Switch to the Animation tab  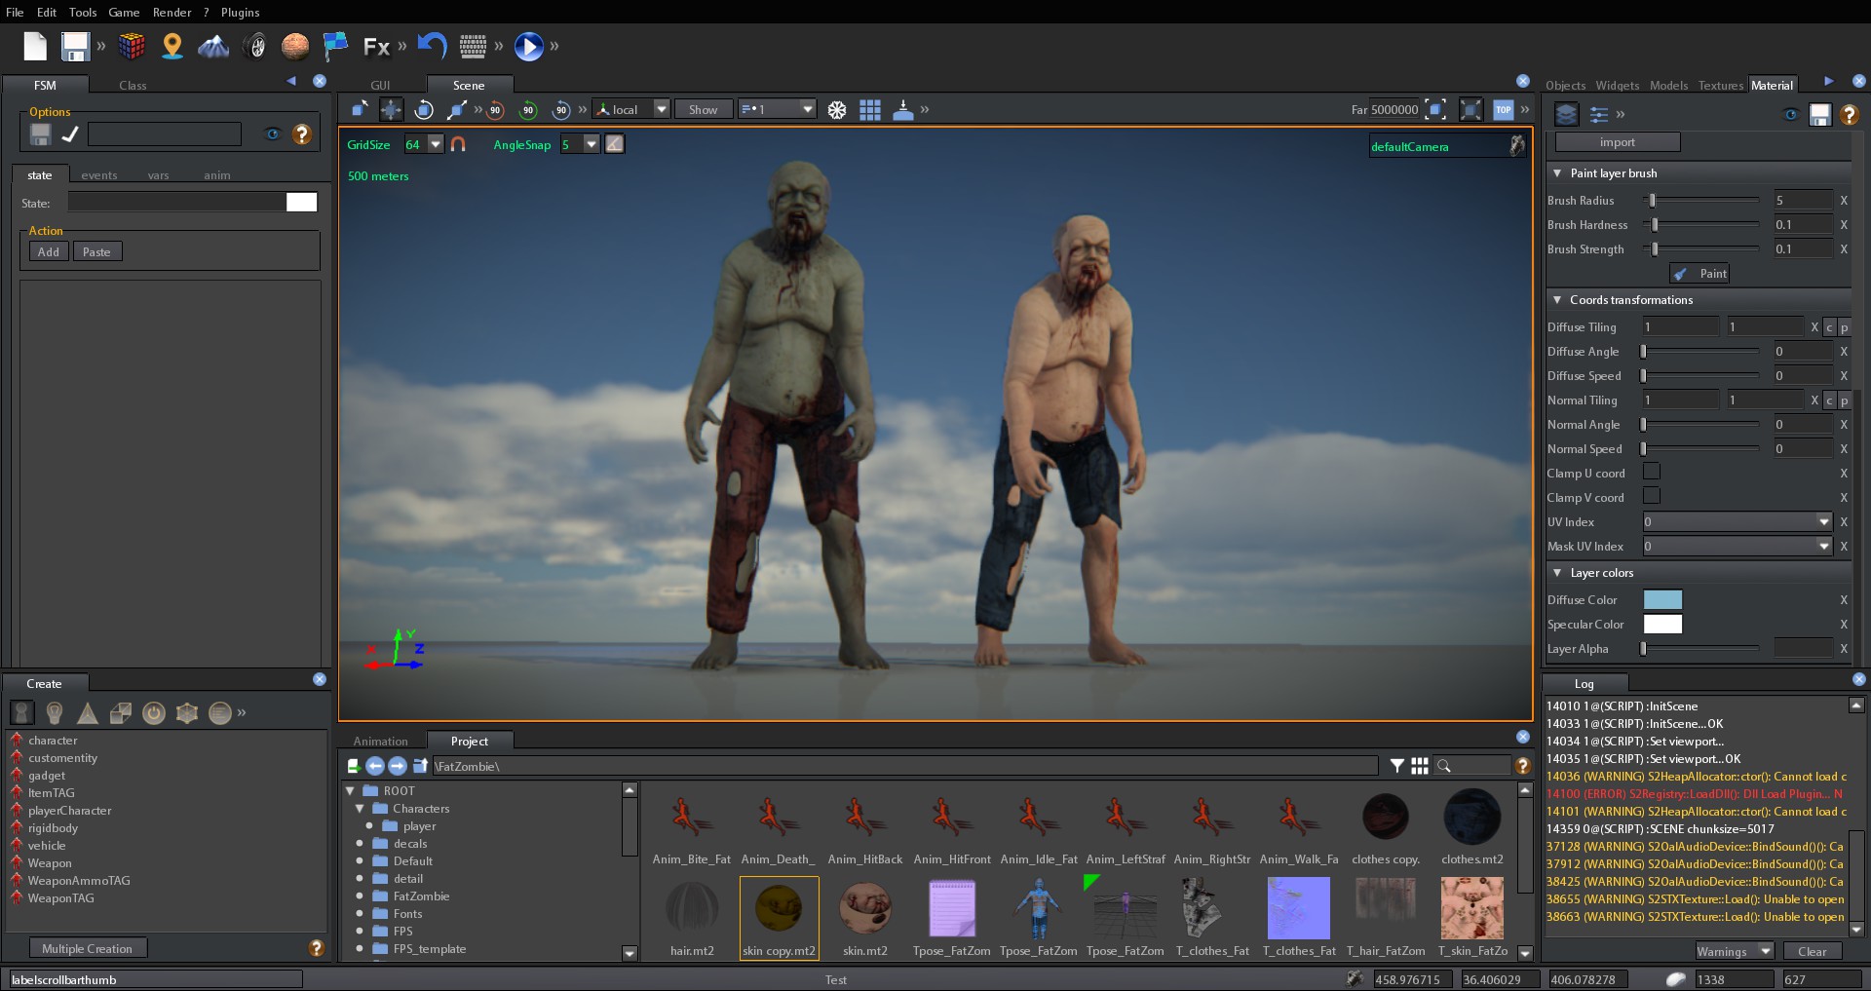380,741
